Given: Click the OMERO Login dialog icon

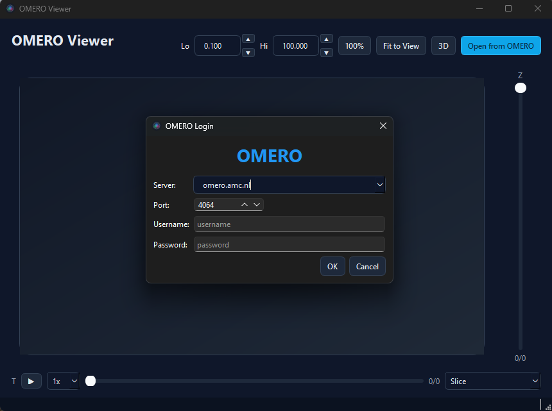Looking at the screenshot, I should pos(156,126).
